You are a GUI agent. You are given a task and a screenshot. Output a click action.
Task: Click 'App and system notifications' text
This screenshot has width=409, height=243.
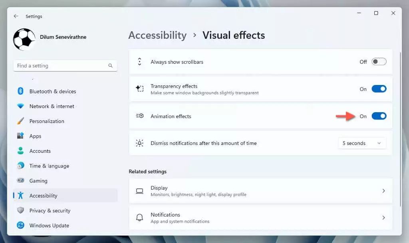[x=180, y=221]
